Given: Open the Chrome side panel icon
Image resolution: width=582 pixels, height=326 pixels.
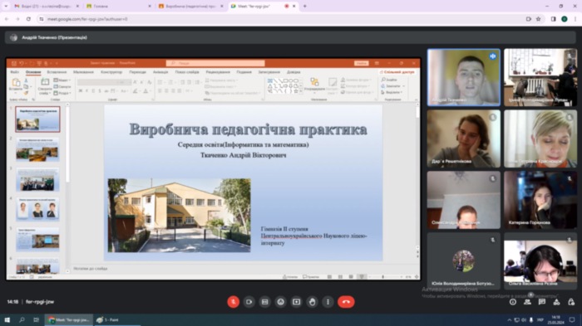Looking at the screenshot, I should point(554,19).
